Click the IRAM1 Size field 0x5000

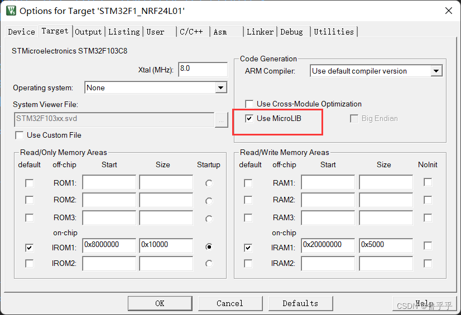tap(386, 245)
